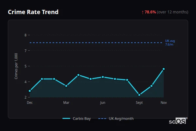The width and height of the screenshot is (196, 131).
Task: Click the y-axis value 5
Action: [25, 66]
